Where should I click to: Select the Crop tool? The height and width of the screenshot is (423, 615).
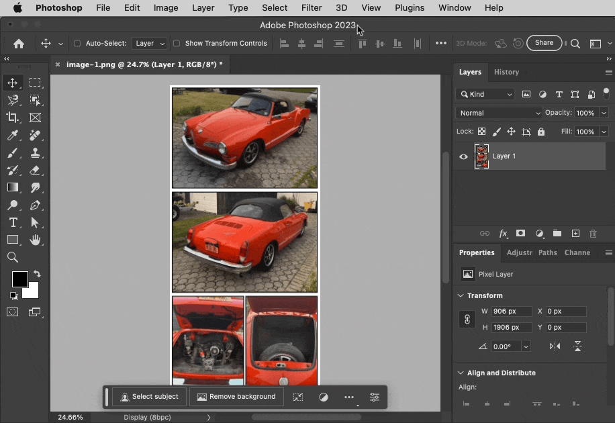click(13, 117)
